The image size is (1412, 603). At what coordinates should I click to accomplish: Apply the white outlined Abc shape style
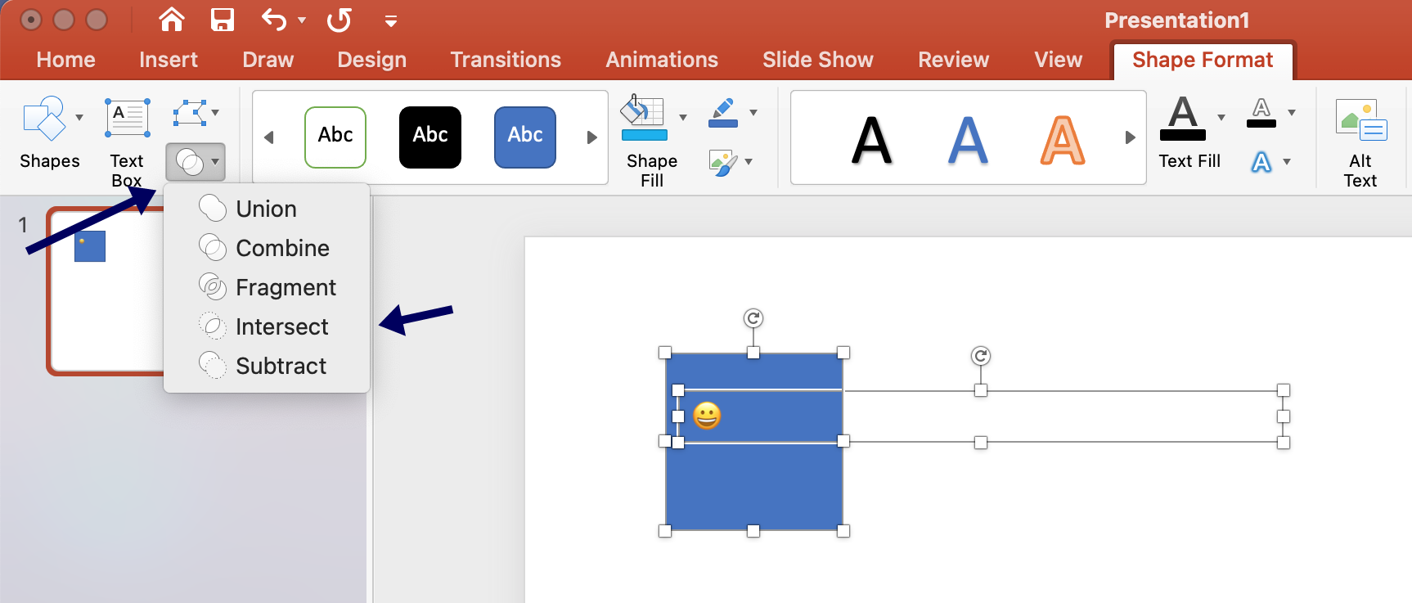coord(335,137)
